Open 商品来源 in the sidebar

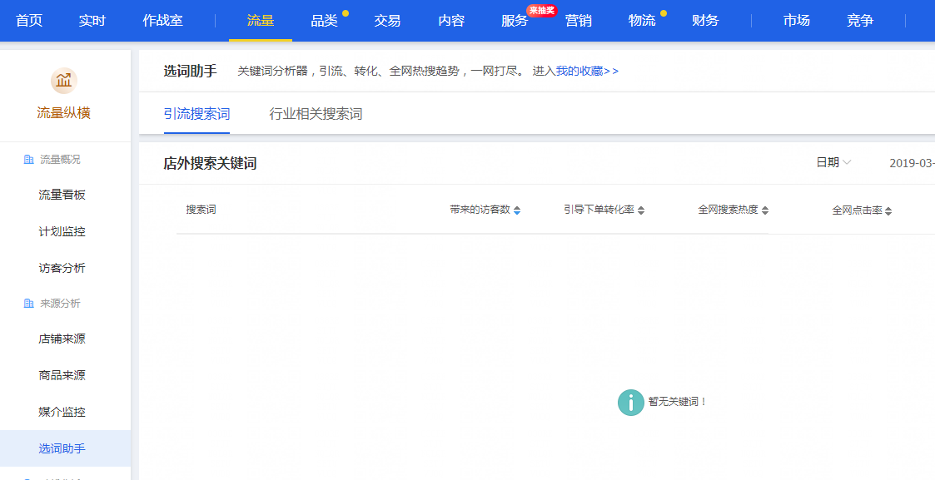(62, 375)
